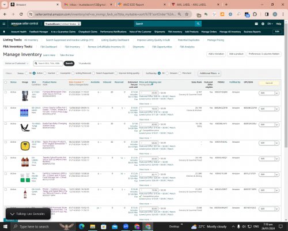Select the Fontana Bittersweet Chocolate Sauce row checkbox

coord(6,92)
